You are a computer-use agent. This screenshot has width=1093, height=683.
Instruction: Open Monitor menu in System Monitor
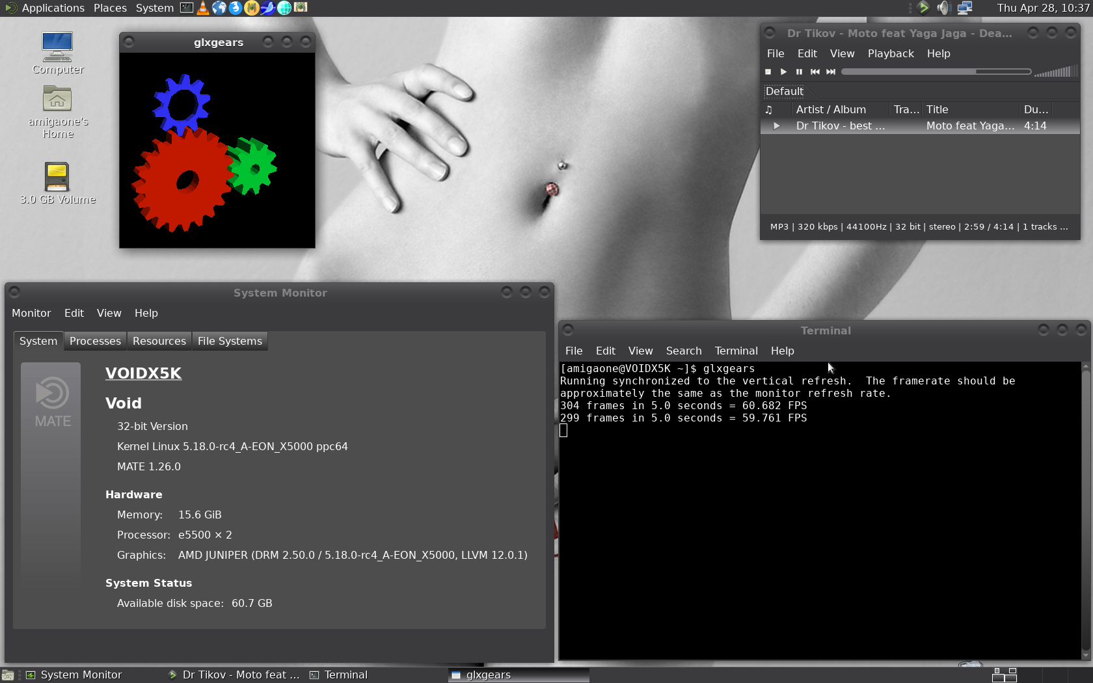pos(31,313)
